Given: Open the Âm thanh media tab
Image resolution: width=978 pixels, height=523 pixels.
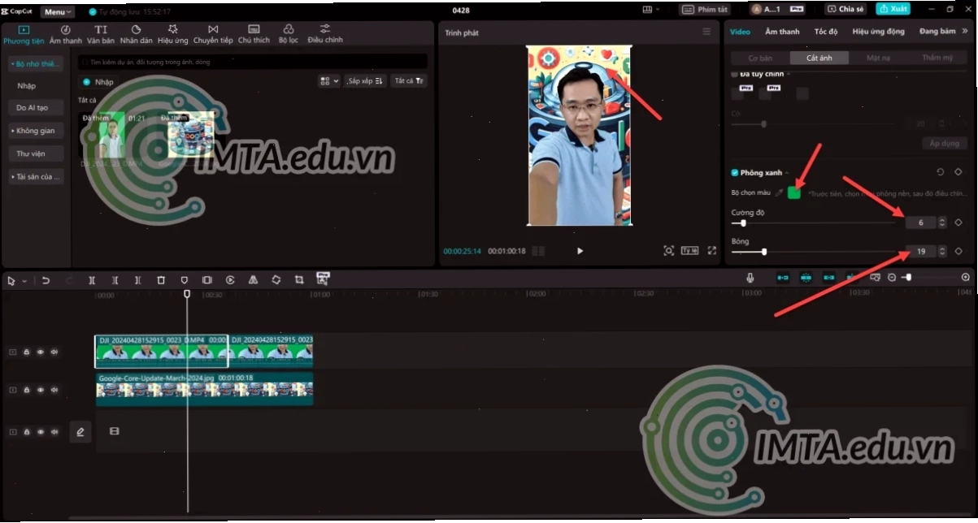Looking at the screenshot, I should point(66,34).
